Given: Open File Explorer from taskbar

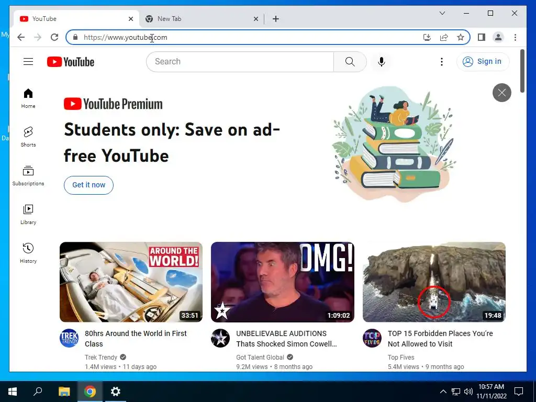Looking at the screenshot, I should [64, 392].
